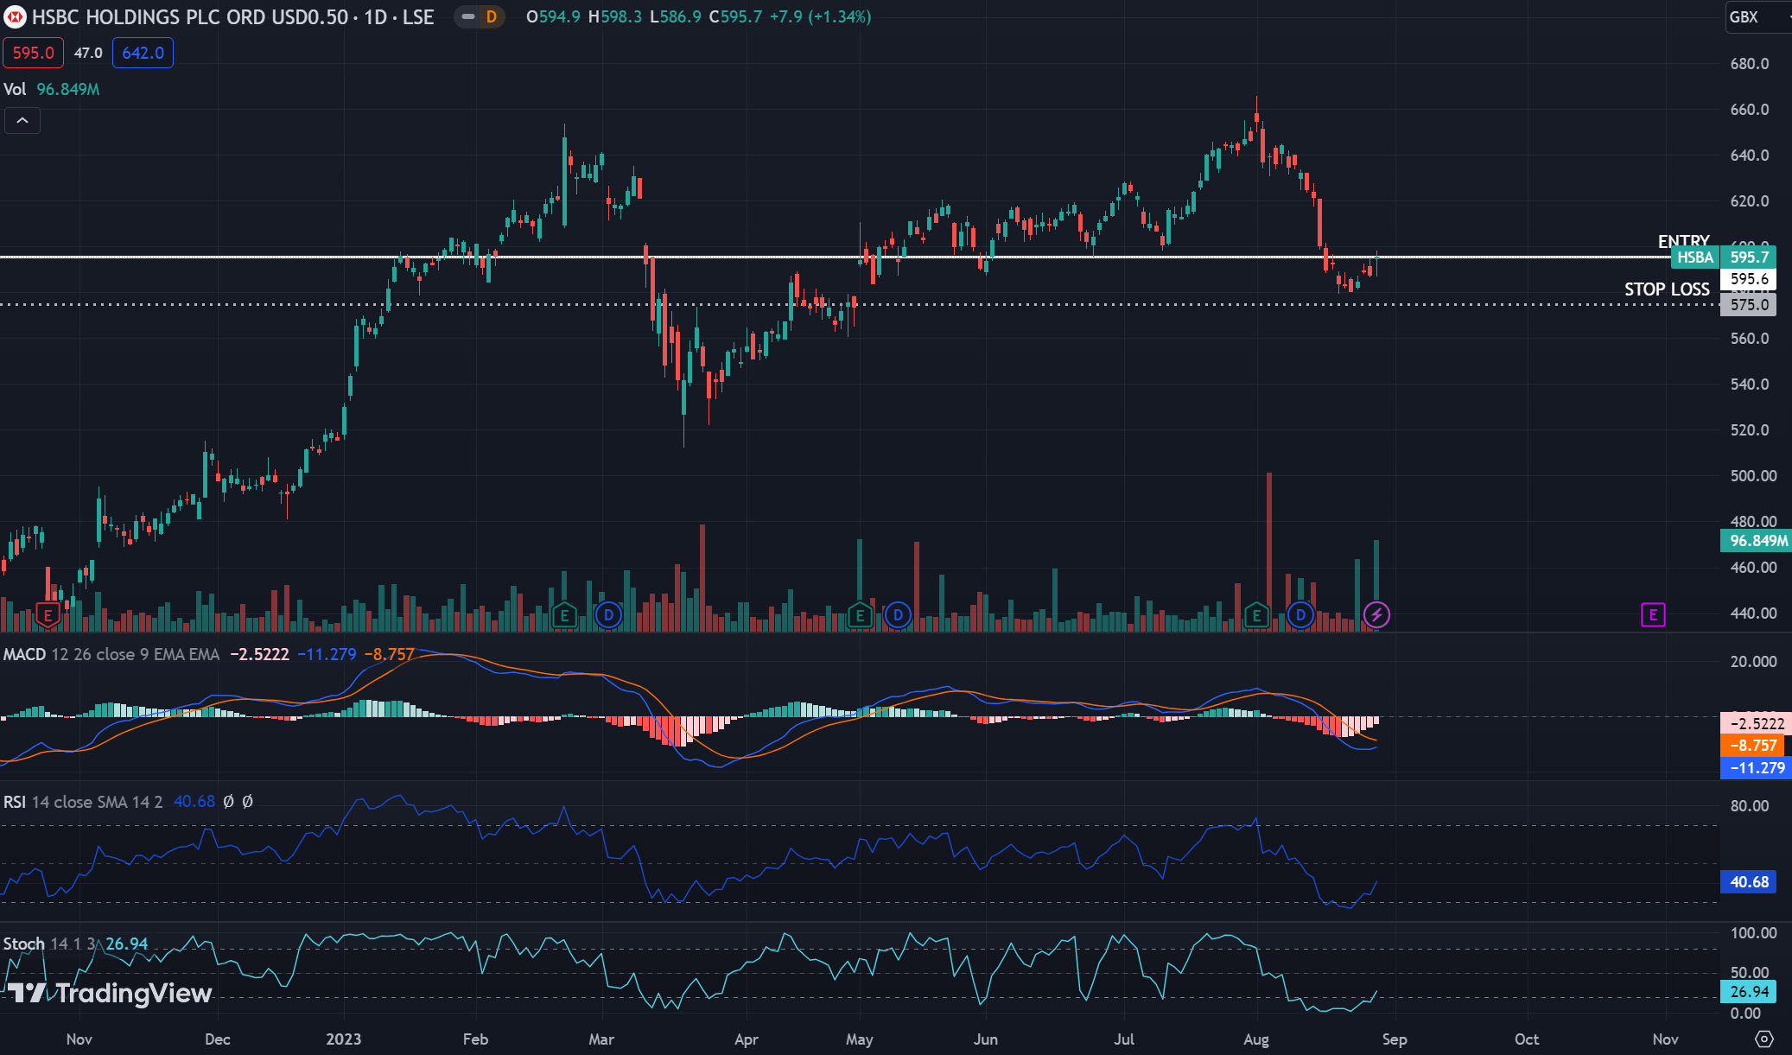Click the March dividend D marker
Image resolution: width=1792 pixels, height=1055 pixels.
(608, 615)
